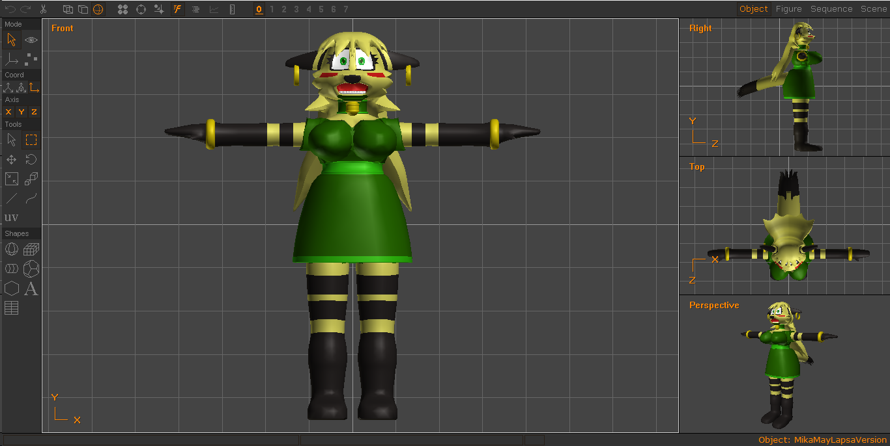Viewport: 890px width, 446px height.
Task: Toggle layer 4 button
Action: click(x=309, y=9)
